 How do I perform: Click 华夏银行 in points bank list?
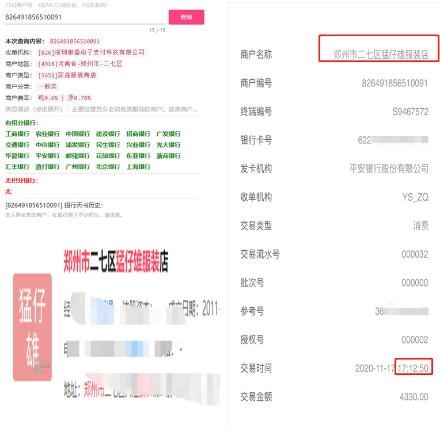tap(17, 156)
